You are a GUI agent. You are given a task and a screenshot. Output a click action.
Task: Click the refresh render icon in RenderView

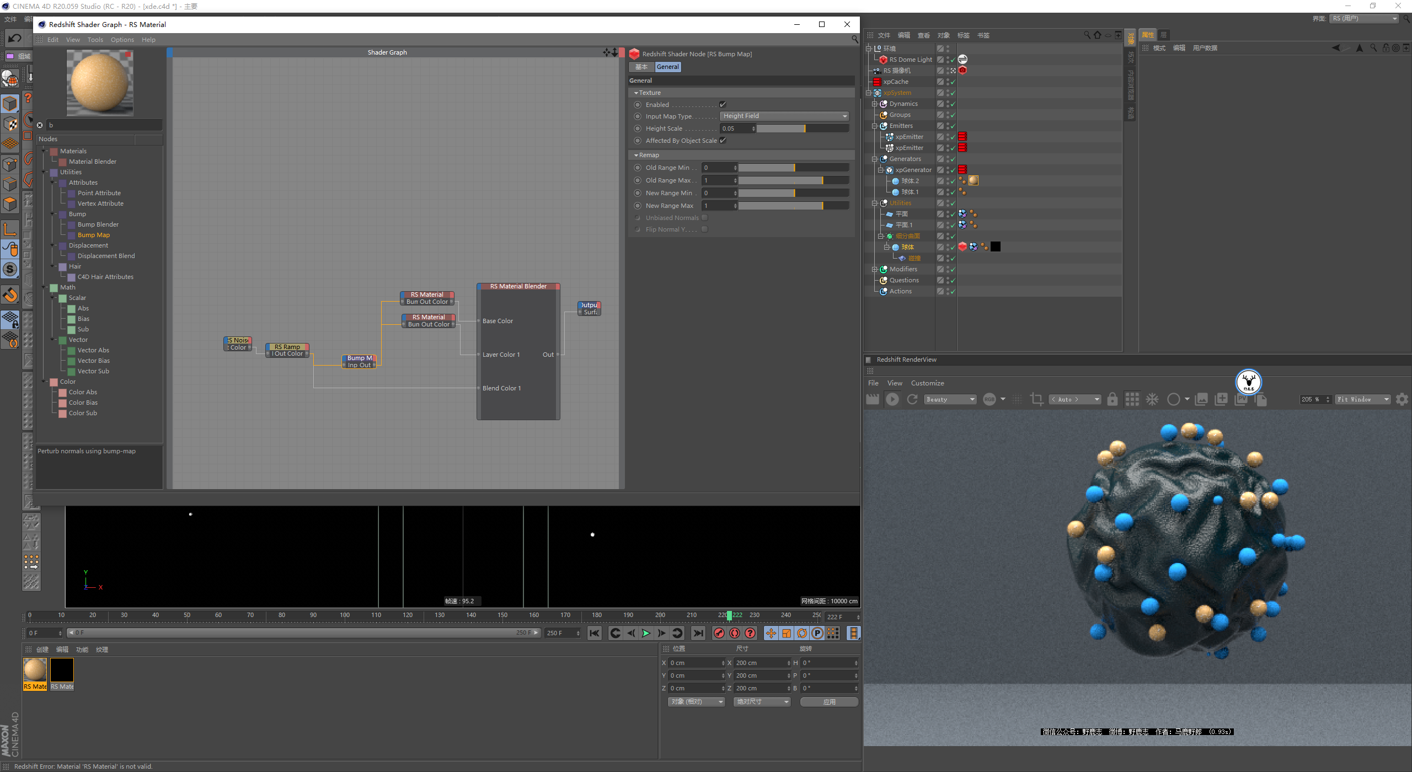pyautogui.click(x=912, y=399)
